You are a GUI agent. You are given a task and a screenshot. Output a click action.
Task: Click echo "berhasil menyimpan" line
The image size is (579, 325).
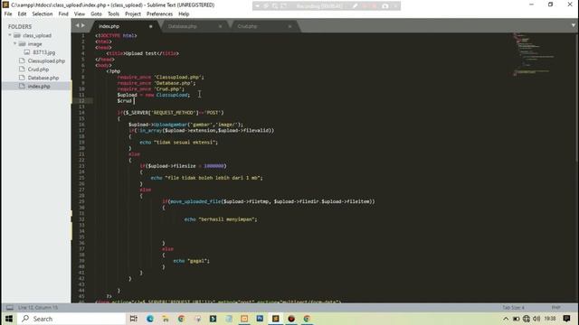pos(221,219)
